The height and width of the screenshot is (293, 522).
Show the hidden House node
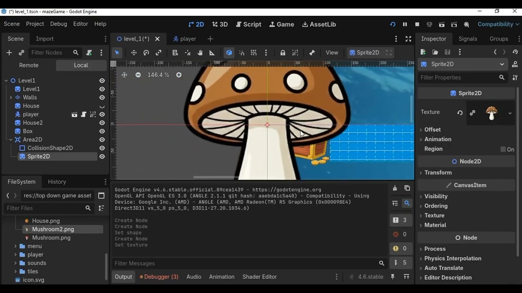tap(102, 106)
